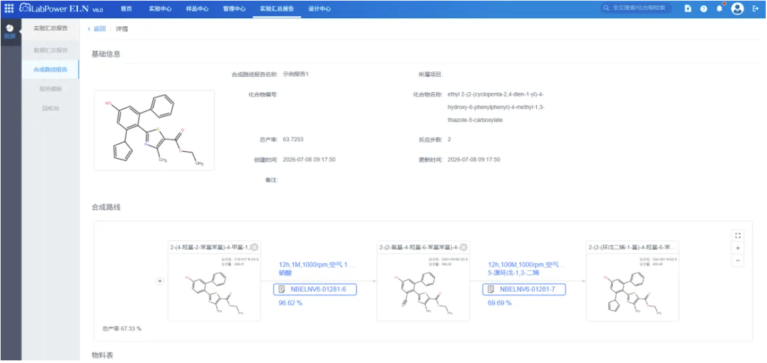The height and width of the screenshot is (363, 767).
Task: Open the 实验中心 navigation tab
Action: click(160, 9)
